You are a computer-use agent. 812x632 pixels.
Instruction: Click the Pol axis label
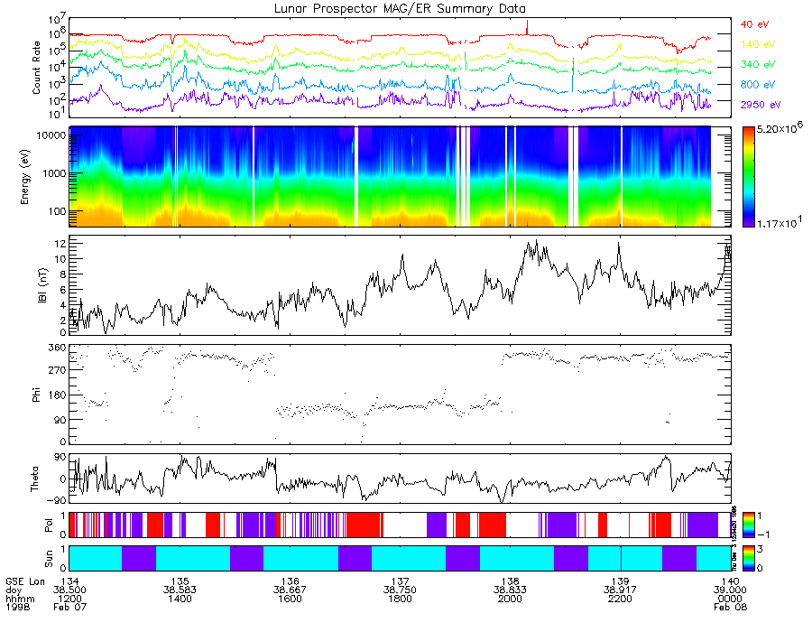tap(48, 525)
